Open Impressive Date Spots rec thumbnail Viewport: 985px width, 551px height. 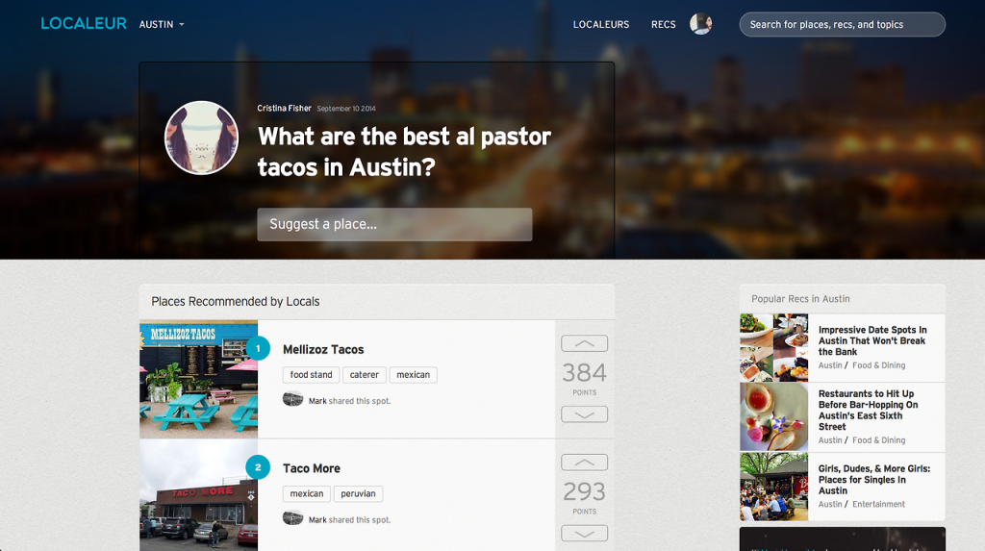click(774, 347)
